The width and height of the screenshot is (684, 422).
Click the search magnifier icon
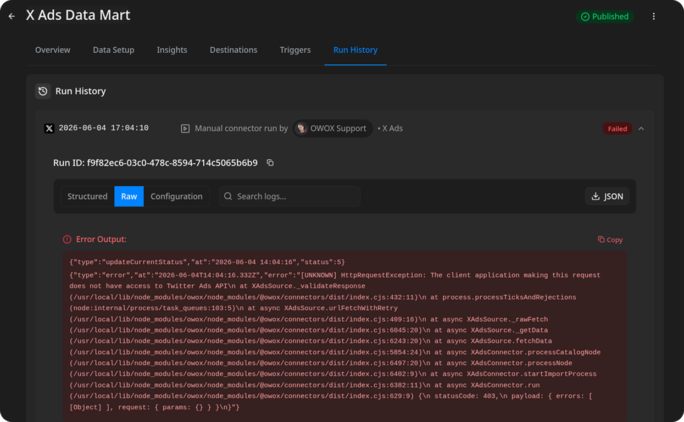point(227,196)
